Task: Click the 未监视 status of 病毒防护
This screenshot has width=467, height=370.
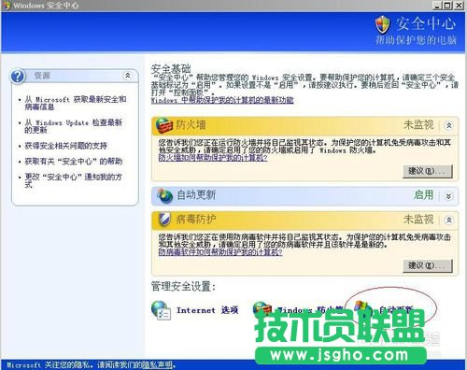Action: click(418, 220)
